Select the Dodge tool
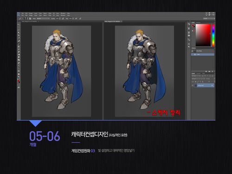Viewport: 232px width, 174px height. (19, 59)
